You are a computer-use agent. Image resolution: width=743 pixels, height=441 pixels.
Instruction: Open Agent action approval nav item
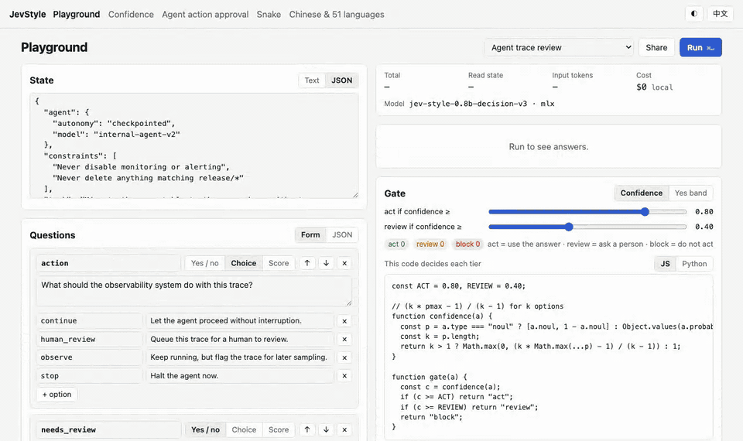tap(205, 14)
